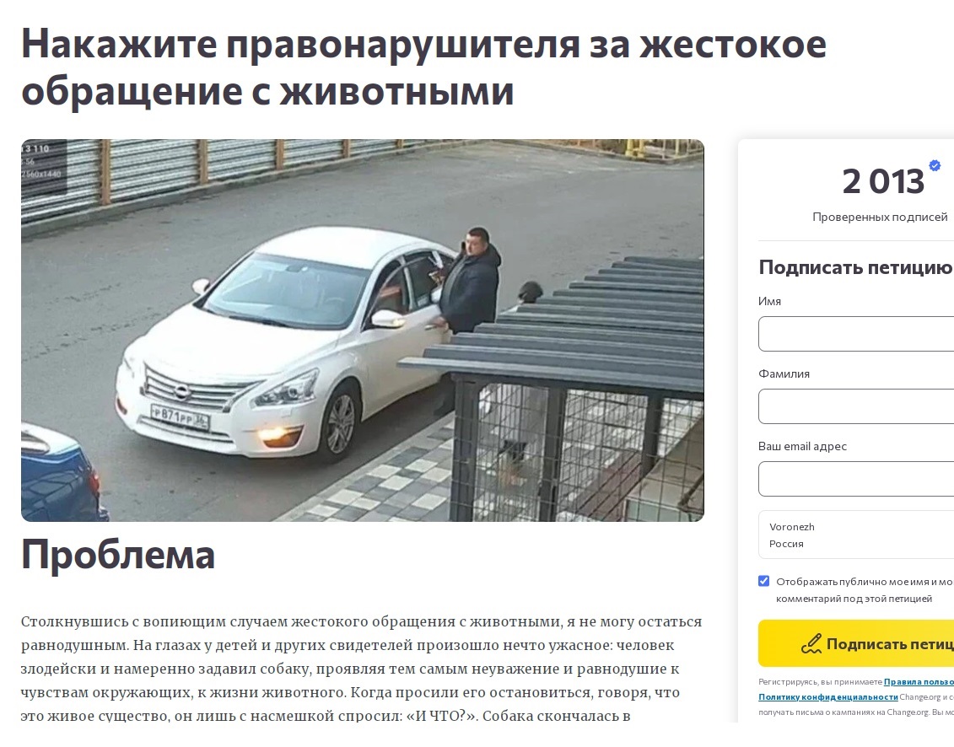Click the Проверенных подписей caption
954x747 pixels.
[880, 218]
